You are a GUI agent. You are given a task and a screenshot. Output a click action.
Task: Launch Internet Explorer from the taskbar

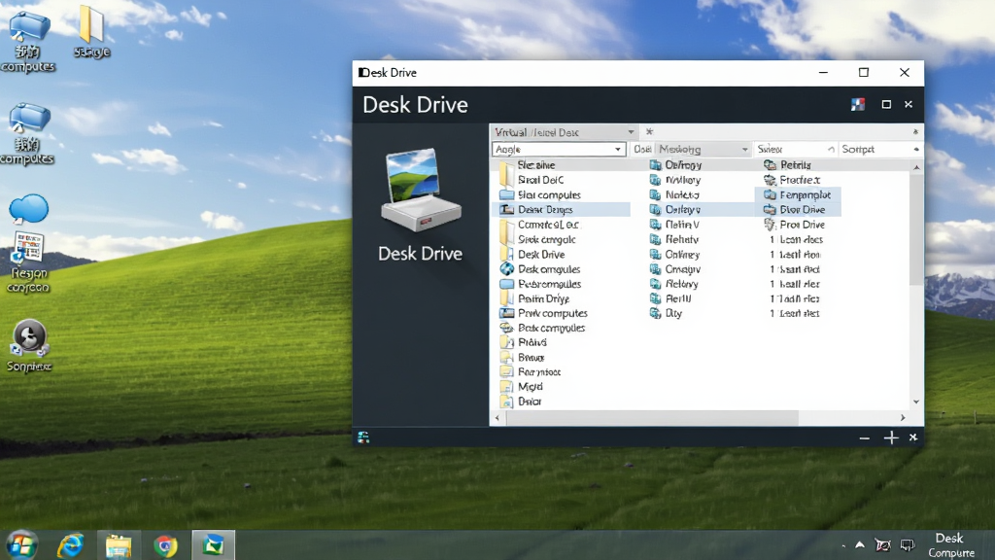coord(70,545)
